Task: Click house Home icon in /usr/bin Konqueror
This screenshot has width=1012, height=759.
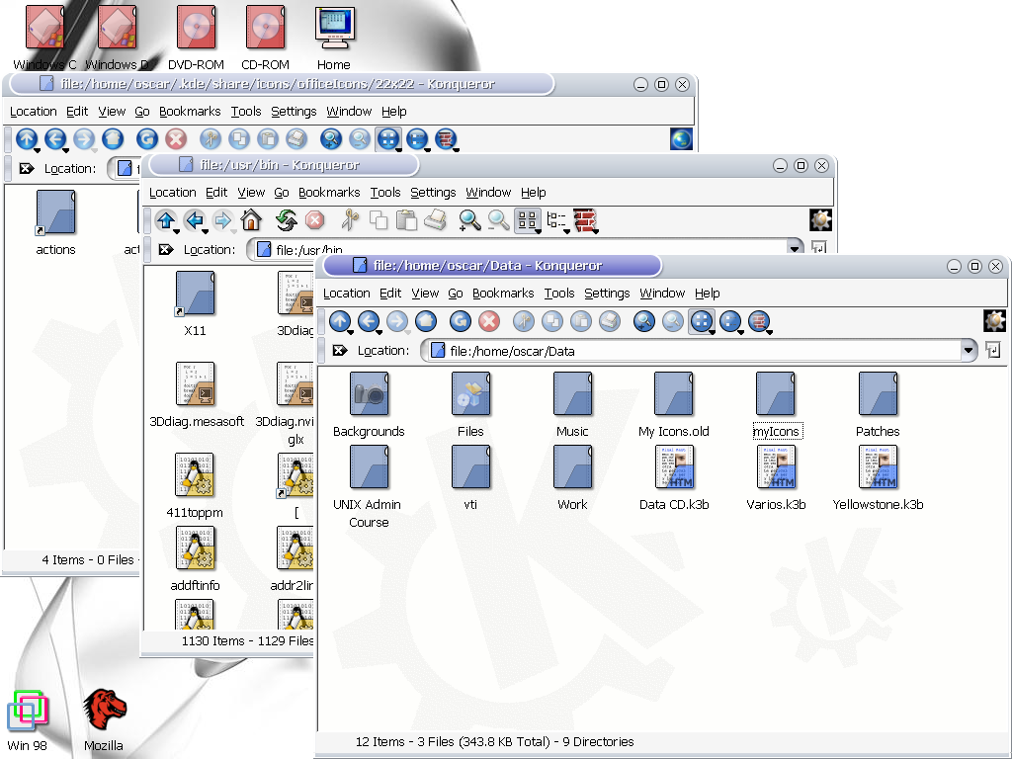Action: [x=251, y=220]
